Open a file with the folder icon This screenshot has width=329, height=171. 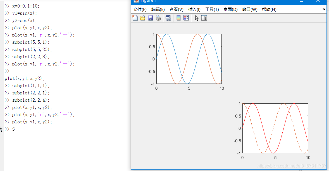(143, 18)
